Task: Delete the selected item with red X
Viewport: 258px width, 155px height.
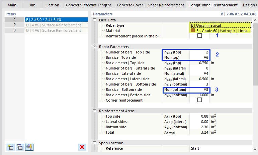Action: click(x=82, y=147)
